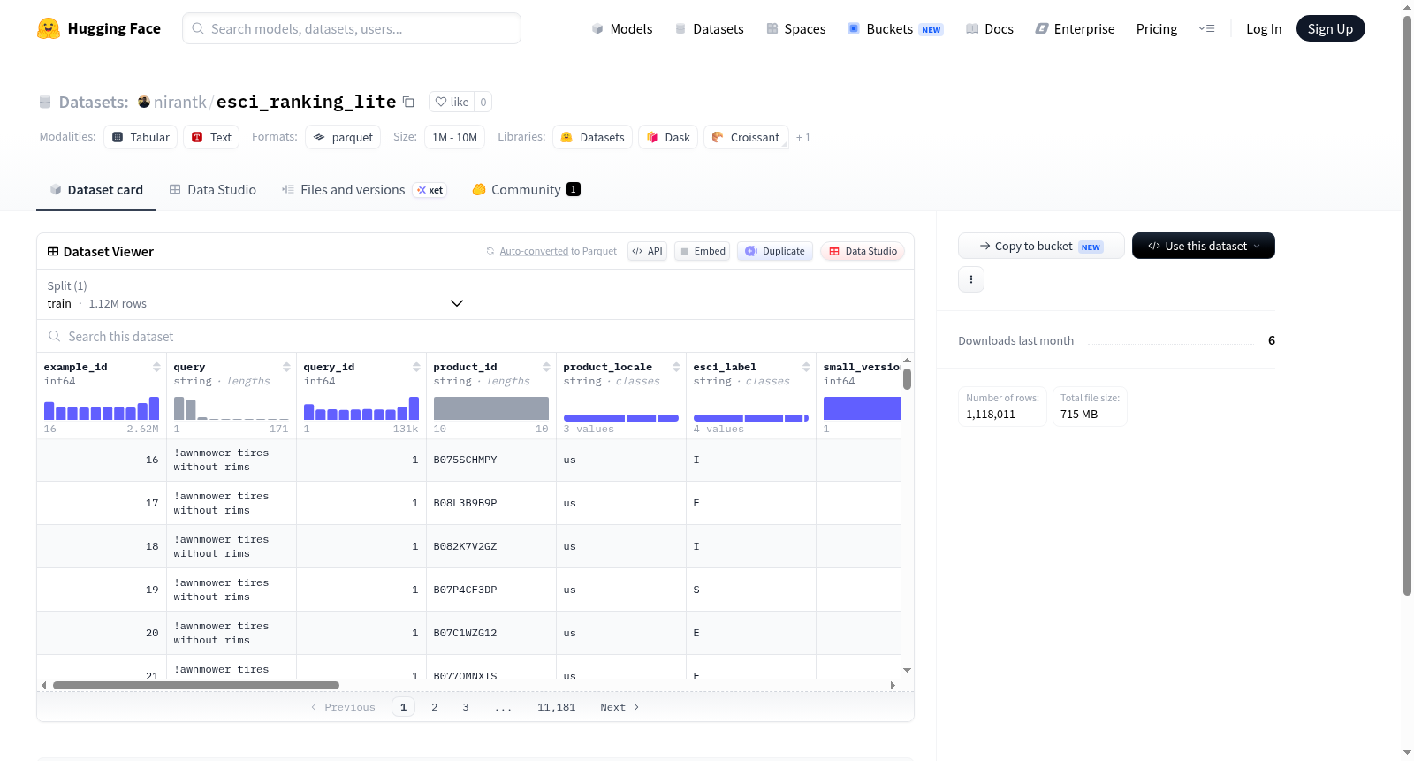
Task: Select the parquet format tag
Action: tap(343, 137)
